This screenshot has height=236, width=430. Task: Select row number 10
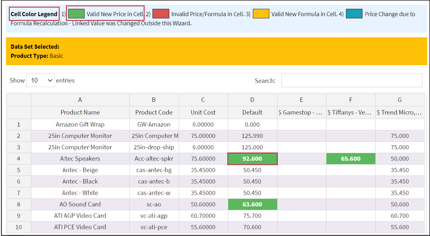[x=19, y=227]
